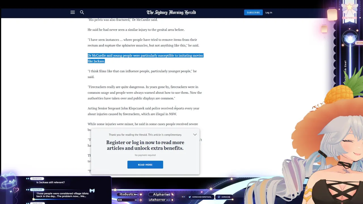
Task: Click the blue Subscribe button
Action: coord(253,12)
